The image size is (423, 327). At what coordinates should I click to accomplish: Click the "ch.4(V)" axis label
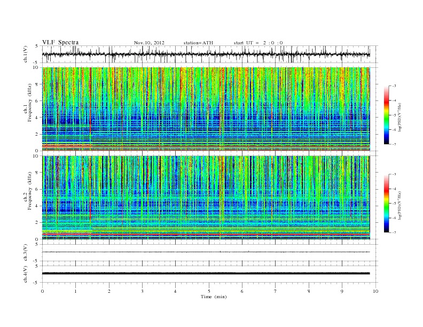pos(26,274)
